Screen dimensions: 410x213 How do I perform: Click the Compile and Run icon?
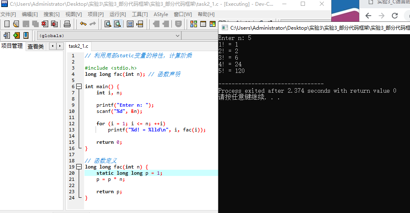[x=213, y=24]
